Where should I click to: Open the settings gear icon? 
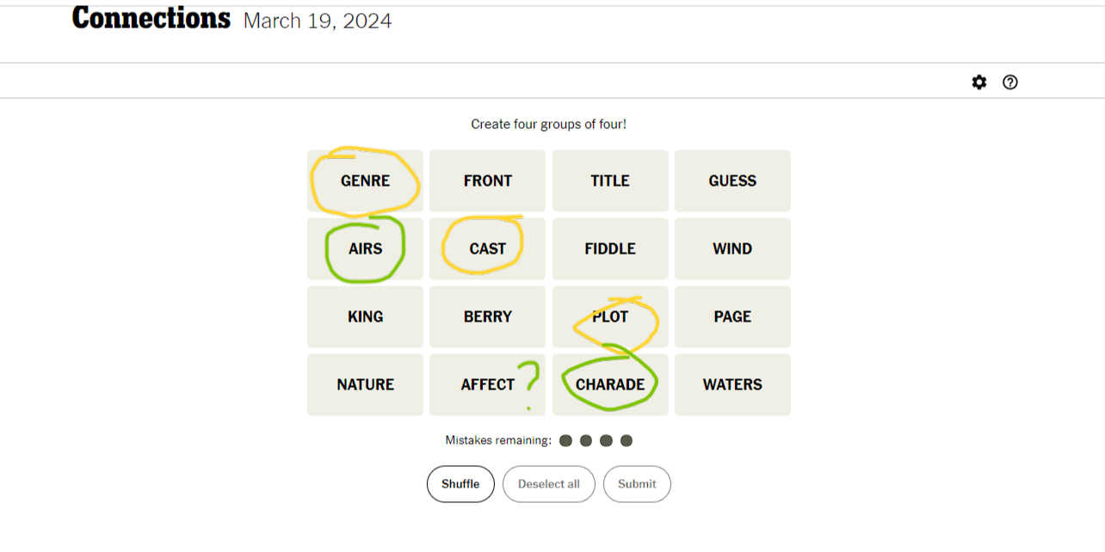click(979, 83)
